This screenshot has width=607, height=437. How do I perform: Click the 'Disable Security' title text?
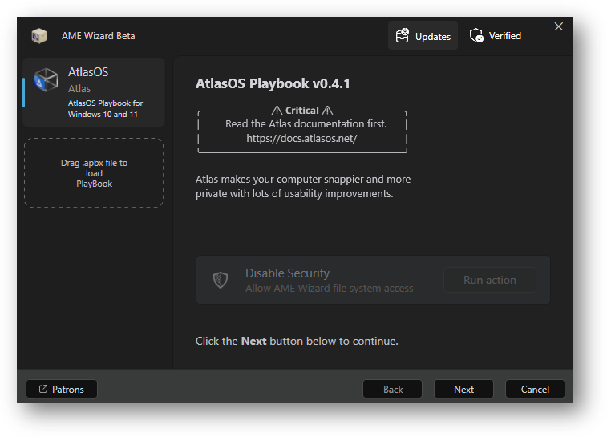pos(287,273)
